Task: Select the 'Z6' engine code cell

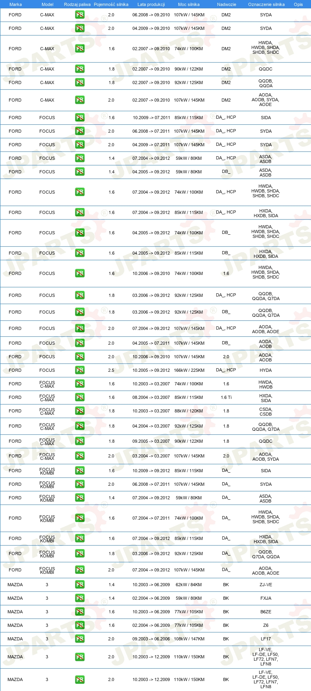Action: [266, 625]
